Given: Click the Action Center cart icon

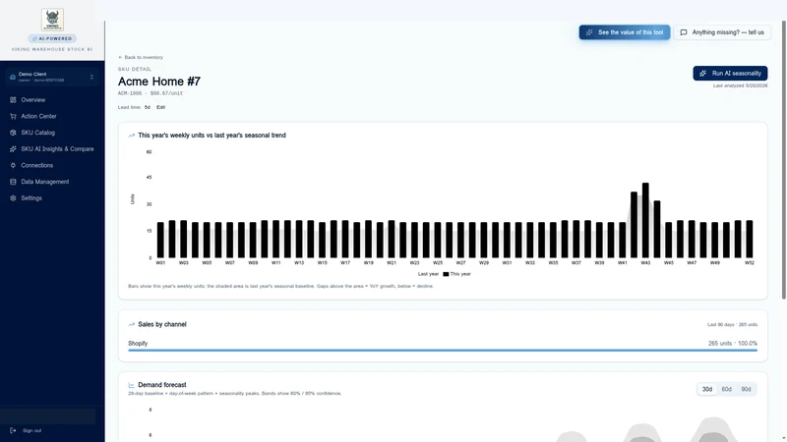Looking at the screenshot, I should point(13,116).
